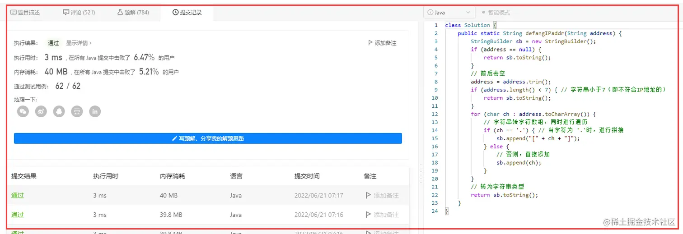Screen dimensions: 683x234
Task: Click the 5.21% memory percentile value
Action: point(149,72)
